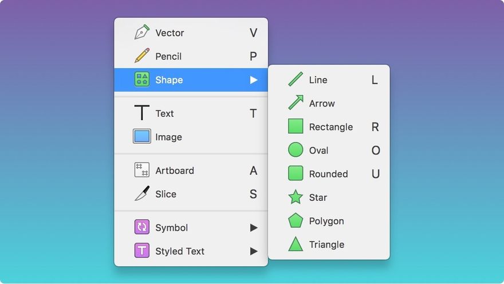504x284 pixels.
Task: Click the green Shape grid icon
Action: [142, 80]
